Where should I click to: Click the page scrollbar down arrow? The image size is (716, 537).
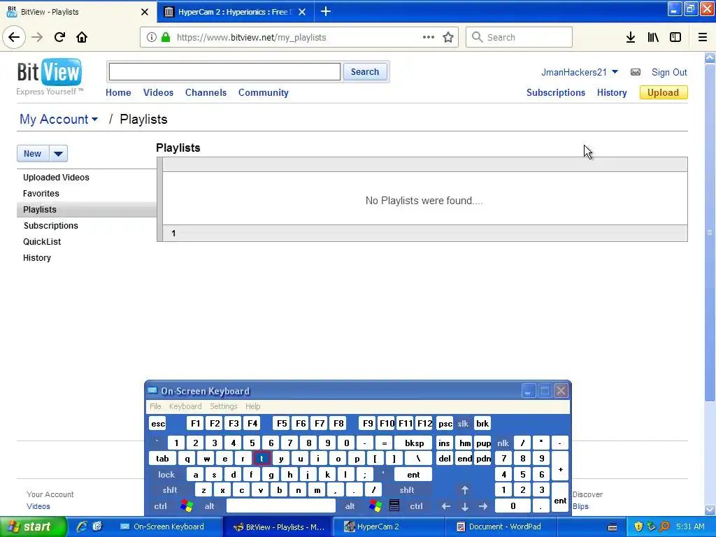(710, 510)
